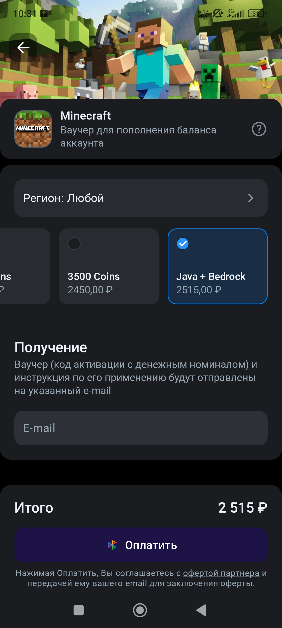Tap the battery indicator in status bar
The width and height of the screenshot is (282, 628).
tap(256, 13)
